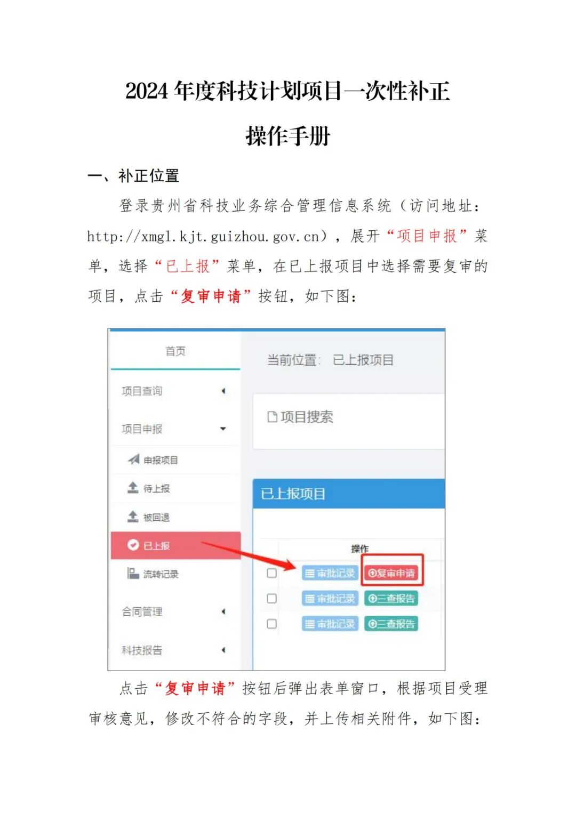Click the document icon beside 项目搜索
The image size is (576, 814).
272,417
